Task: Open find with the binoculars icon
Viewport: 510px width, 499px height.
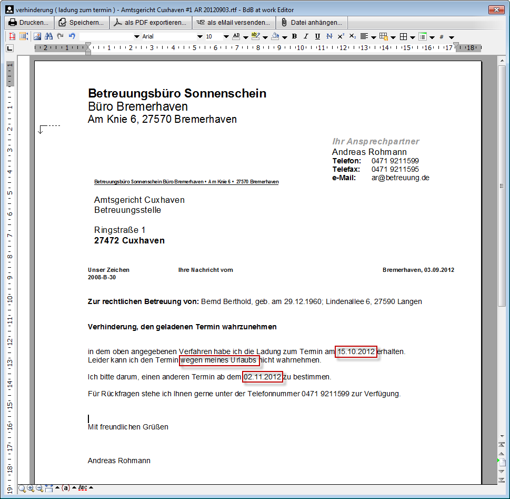Action: (49, 36)
